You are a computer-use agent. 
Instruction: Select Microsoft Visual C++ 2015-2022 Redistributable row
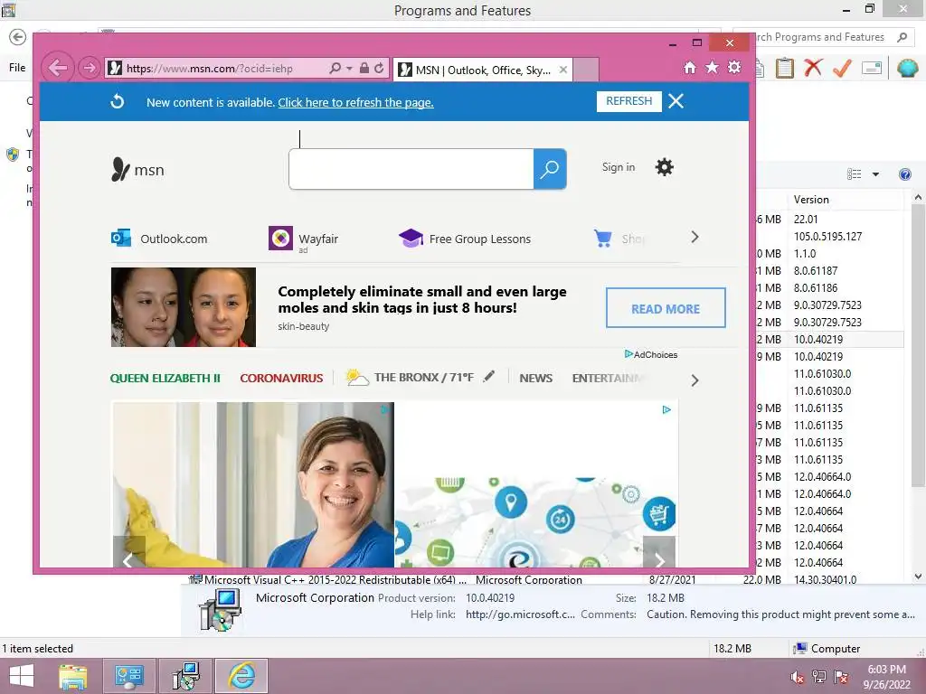click(x=523, y=579)
